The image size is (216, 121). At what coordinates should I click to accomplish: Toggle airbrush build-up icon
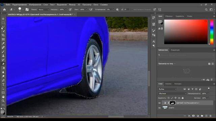tap(91, 10)
